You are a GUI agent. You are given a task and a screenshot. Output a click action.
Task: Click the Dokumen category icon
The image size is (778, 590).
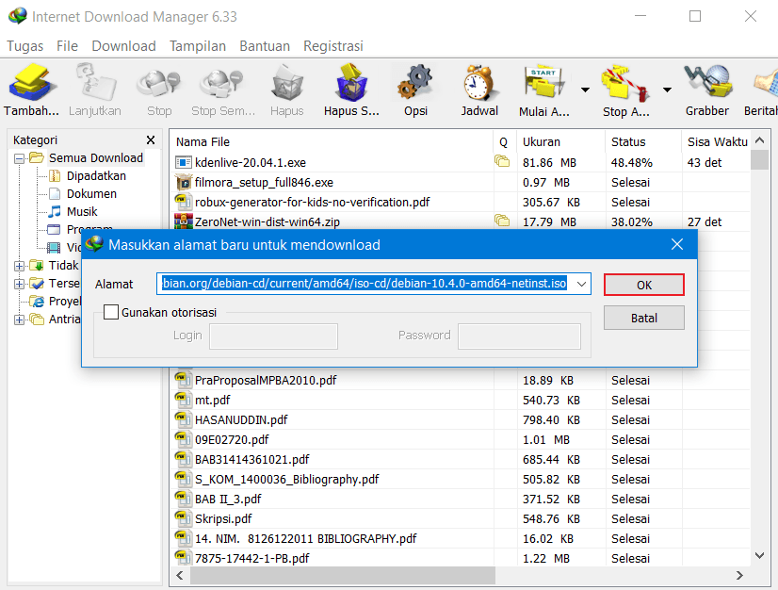pos(55,194)
